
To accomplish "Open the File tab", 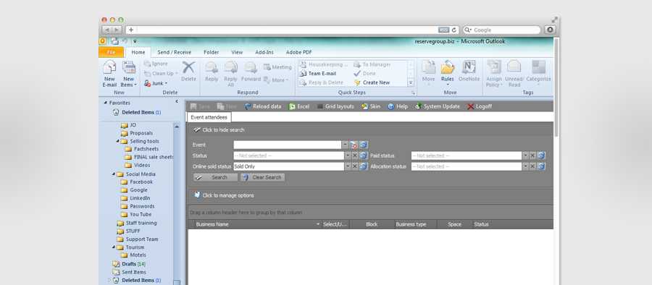I will (111, 52).
